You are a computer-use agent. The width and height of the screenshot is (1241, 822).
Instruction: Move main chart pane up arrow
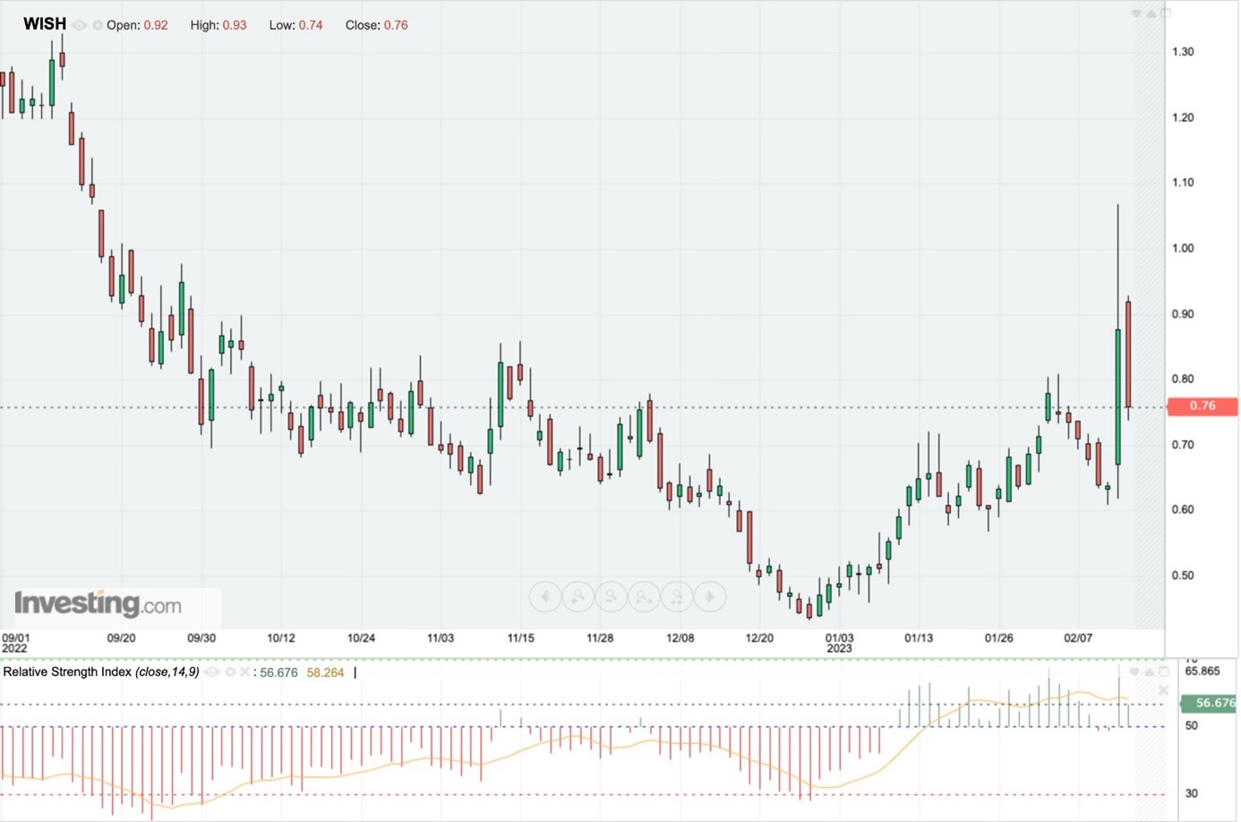pos(1151,13)
